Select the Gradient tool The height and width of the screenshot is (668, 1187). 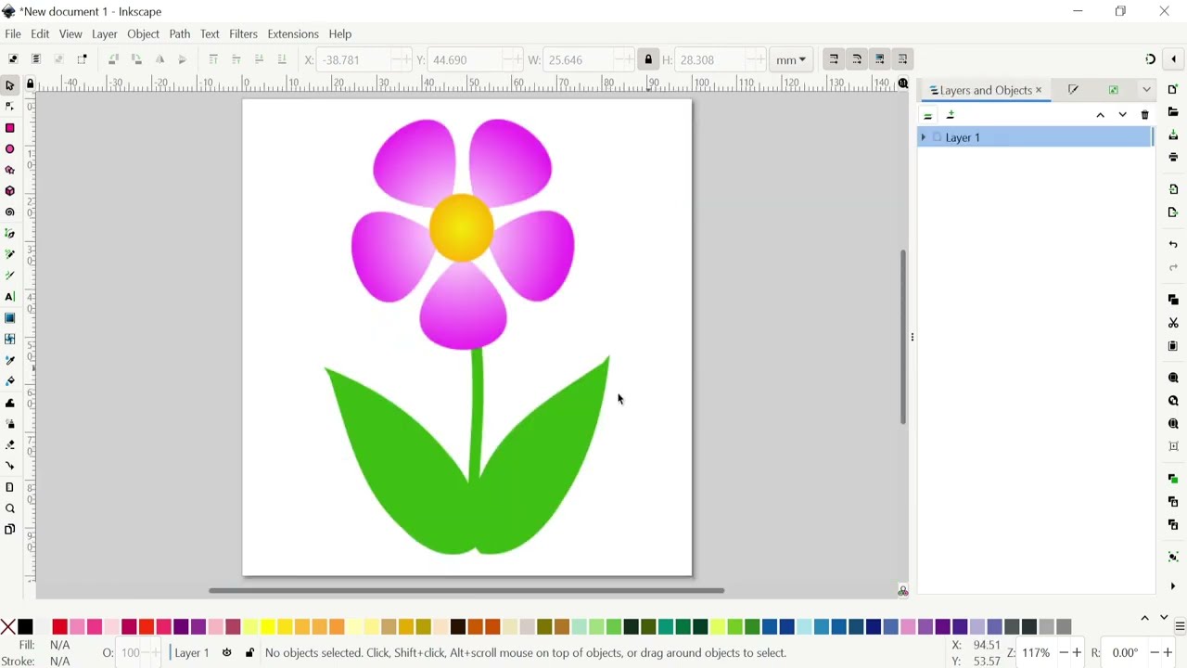point(10,318)
